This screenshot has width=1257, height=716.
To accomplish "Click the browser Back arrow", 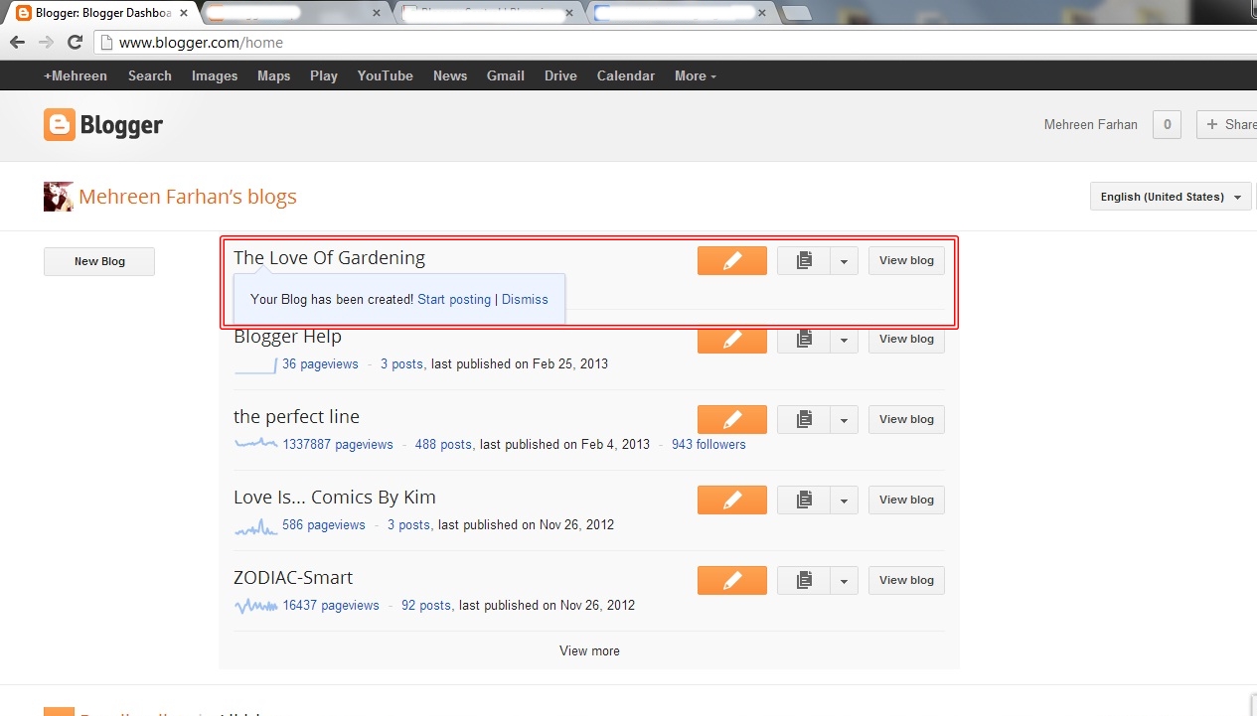I will [17, 42].
